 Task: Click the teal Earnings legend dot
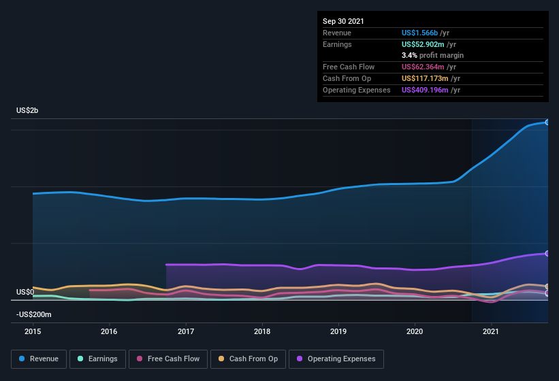(x=80, y=359)
